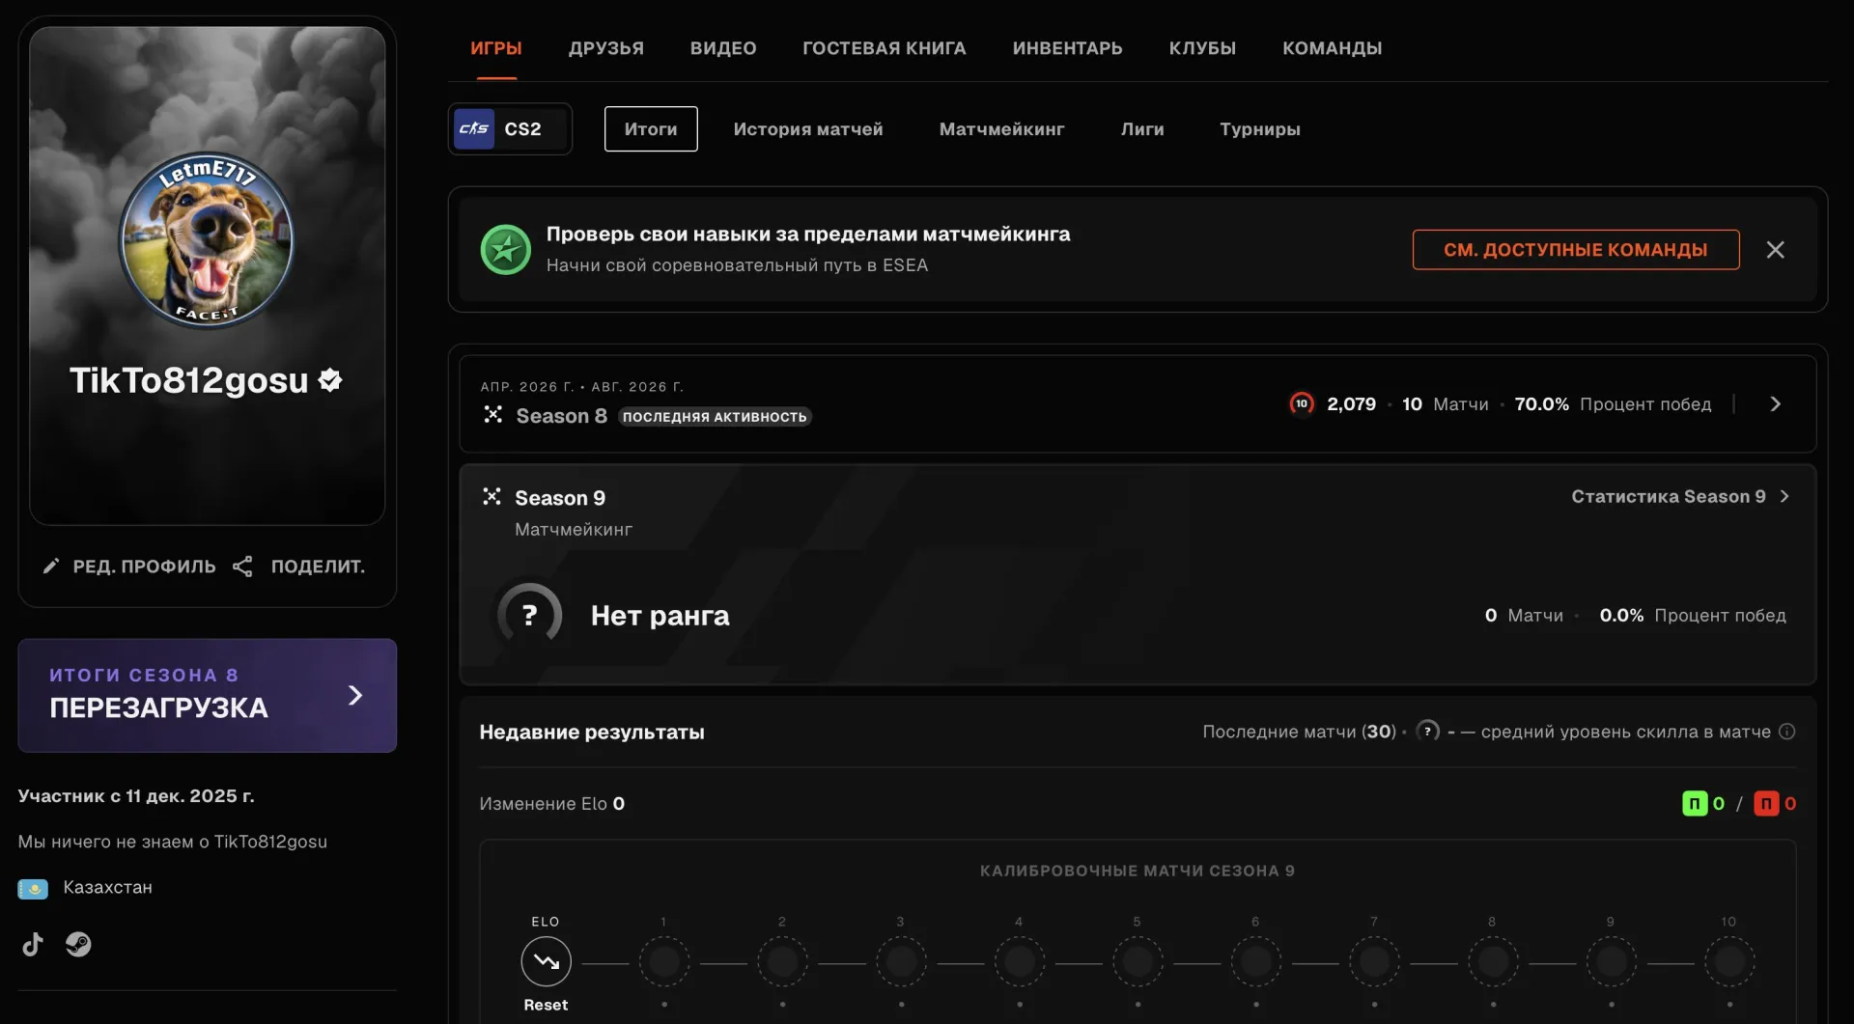The height and width of the screenshot is (1024, 1854).
Task: Click СМ. ДОСТУПНЫЕ КОМАНДЫ button
Action: [x=1576, y=250]
